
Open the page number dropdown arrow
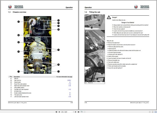73,112
